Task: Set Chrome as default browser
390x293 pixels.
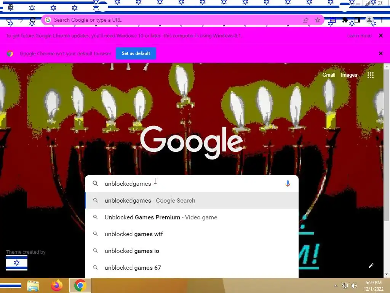Action: pos(136,53)
